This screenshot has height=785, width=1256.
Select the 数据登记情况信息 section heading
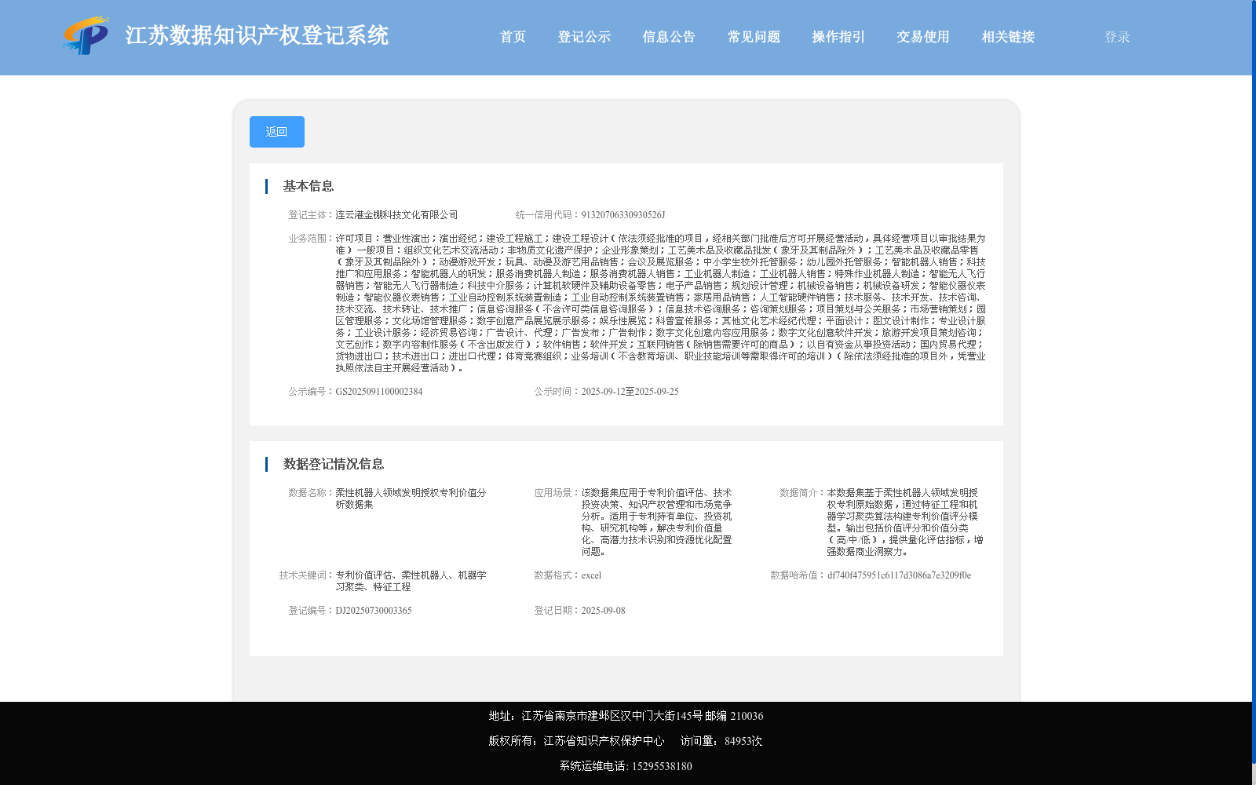tap(334, 464)
